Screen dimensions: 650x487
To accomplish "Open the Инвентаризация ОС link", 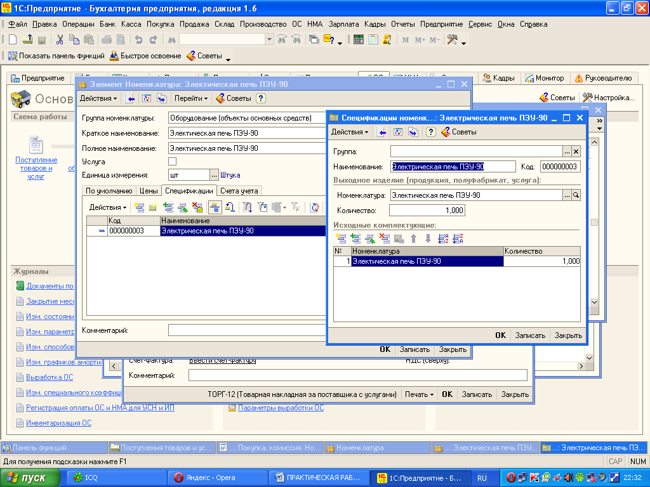I will [58, 423].
